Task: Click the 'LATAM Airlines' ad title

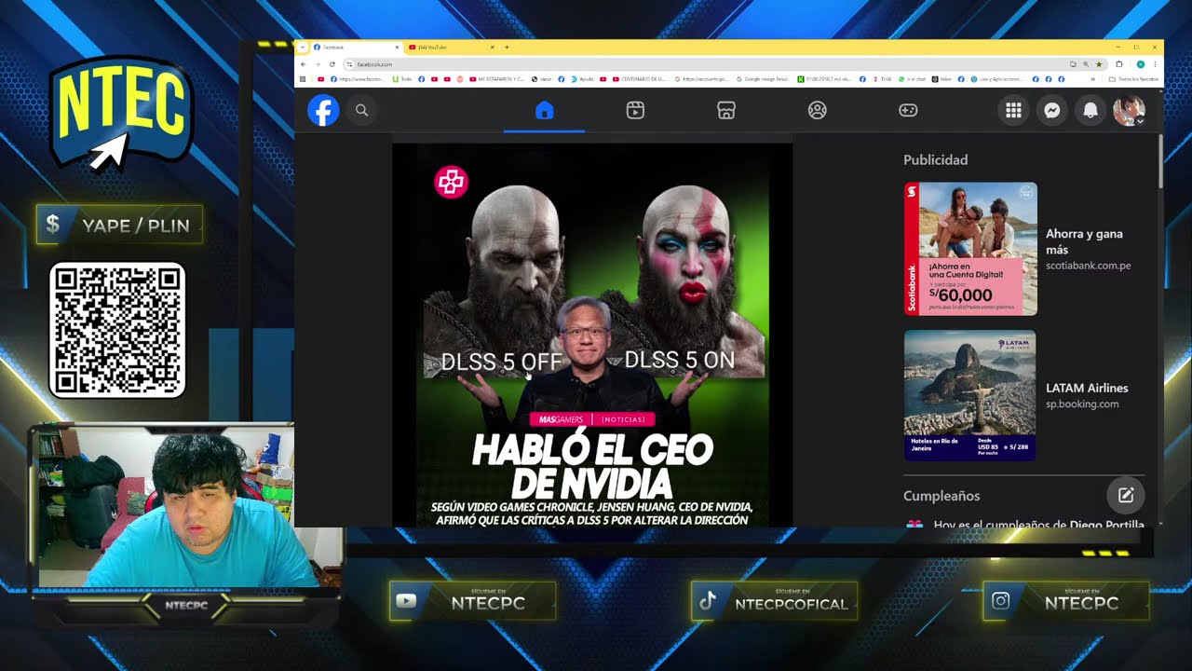Action: click(x=1087, y=388)
